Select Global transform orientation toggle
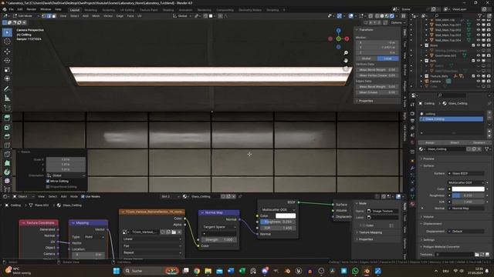Viewport: 494px width, 277px height. click(367, 58)
